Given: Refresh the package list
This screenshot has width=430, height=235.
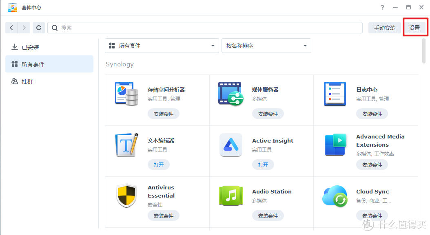Looking at the screenshot, I should click(39, 28).
